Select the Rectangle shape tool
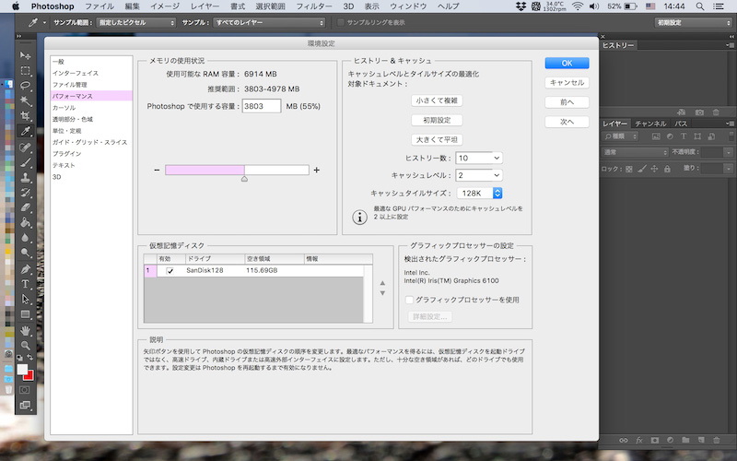Screen dimensions: 737x461 point(26,314)
